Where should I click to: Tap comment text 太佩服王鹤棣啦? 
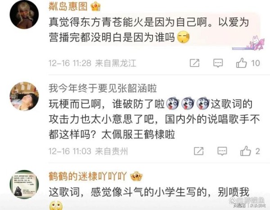[x=138, y=134]
